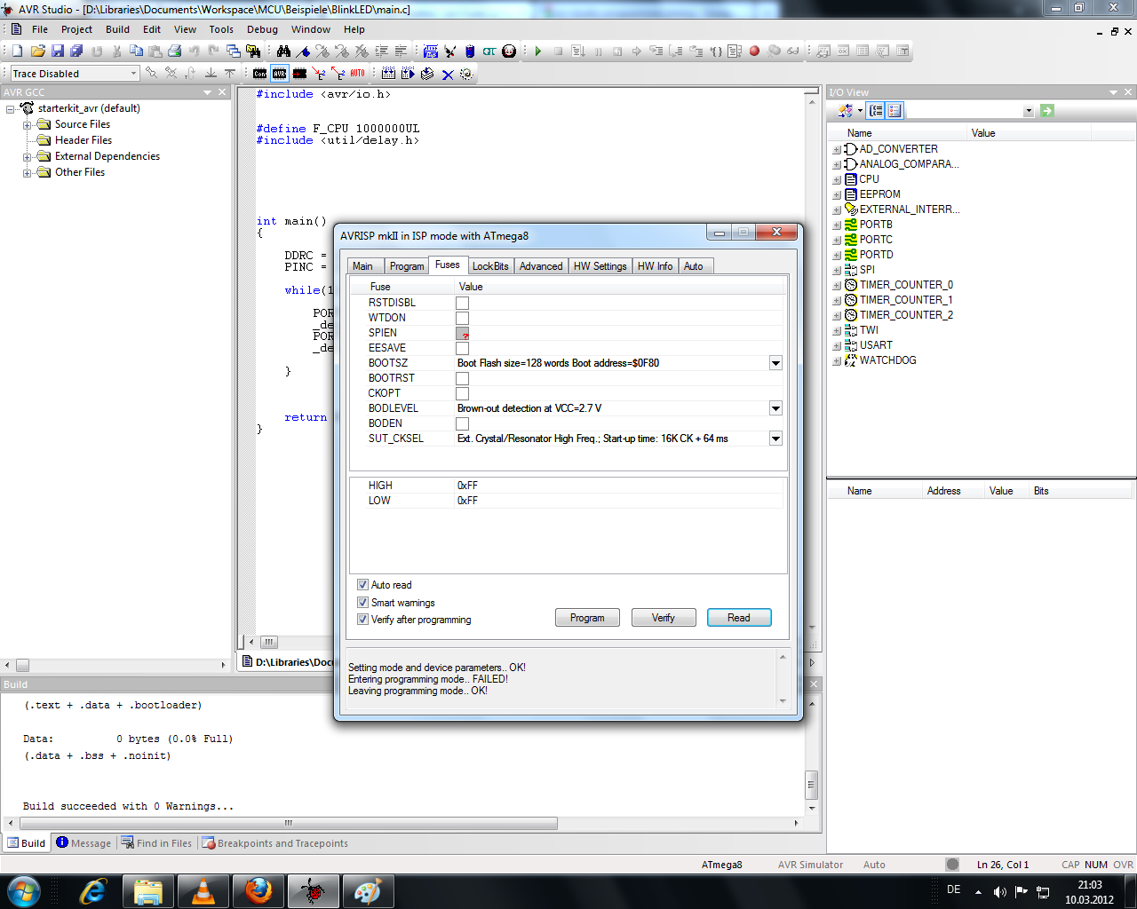Uncheck the Auto read option
This screenshot has height=909, width=1137.
tap(362, 585)
